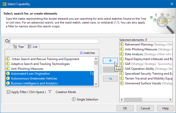Click Creation Mode
Viewport: 176px width, 113px height.
click(66, 92)
